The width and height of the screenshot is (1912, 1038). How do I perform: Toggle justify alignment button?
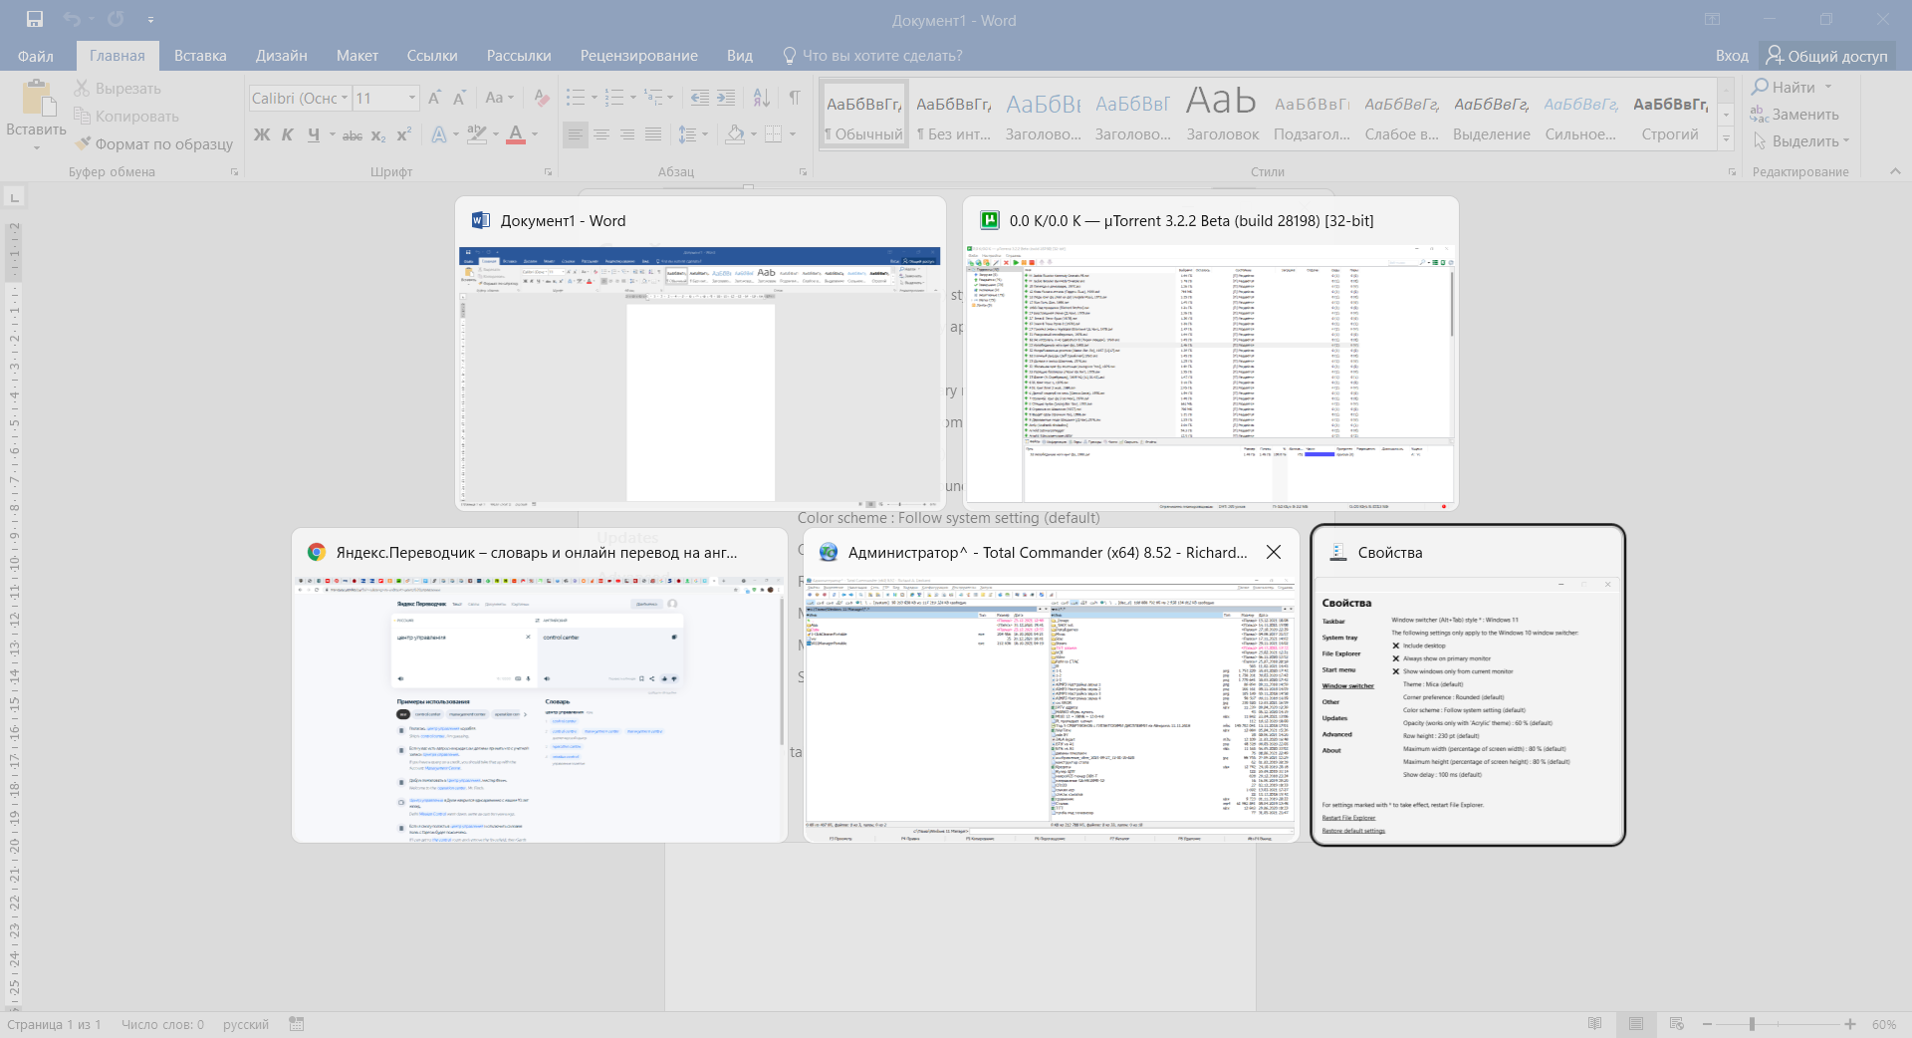click(653, 134)
